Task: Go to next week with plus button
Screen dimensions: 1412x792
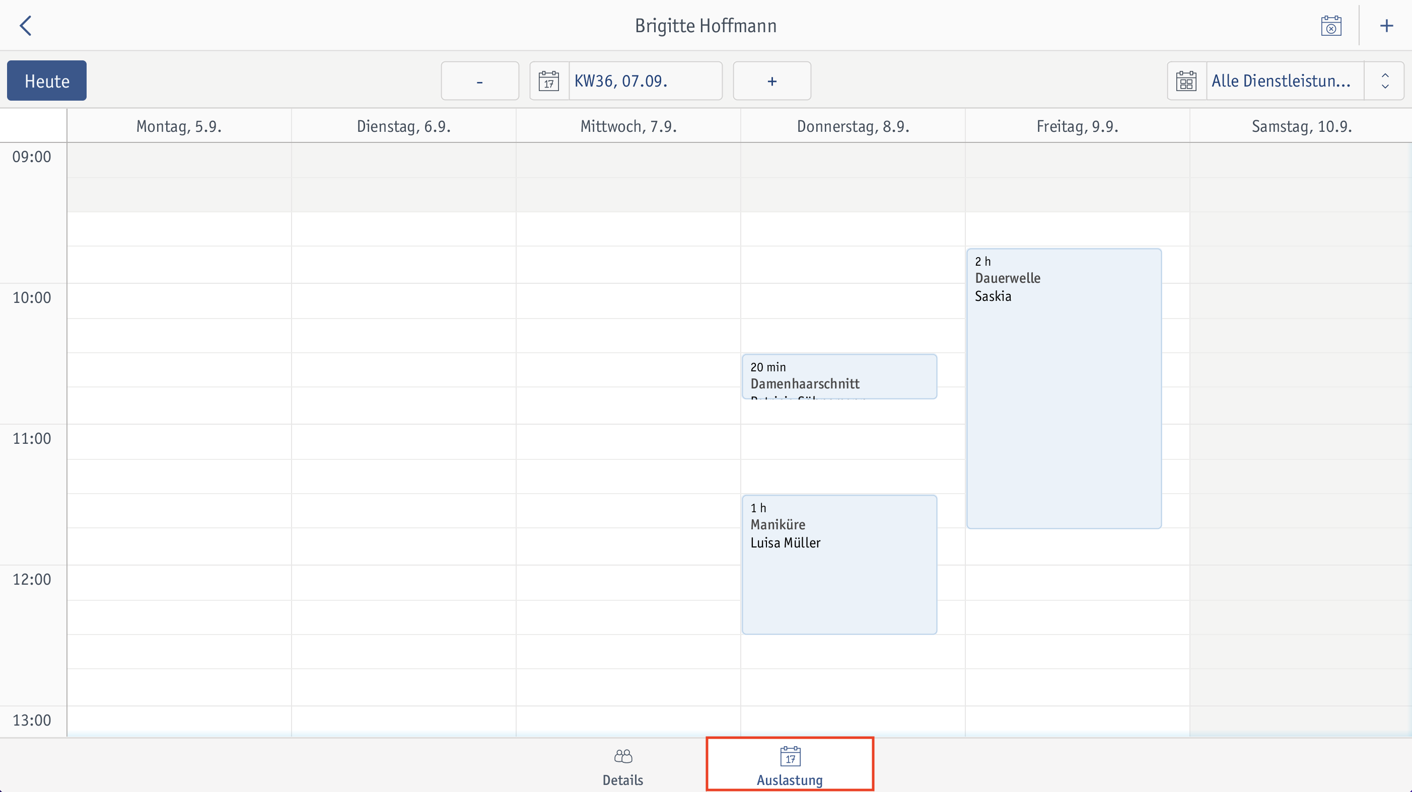Action: (772, 81)
